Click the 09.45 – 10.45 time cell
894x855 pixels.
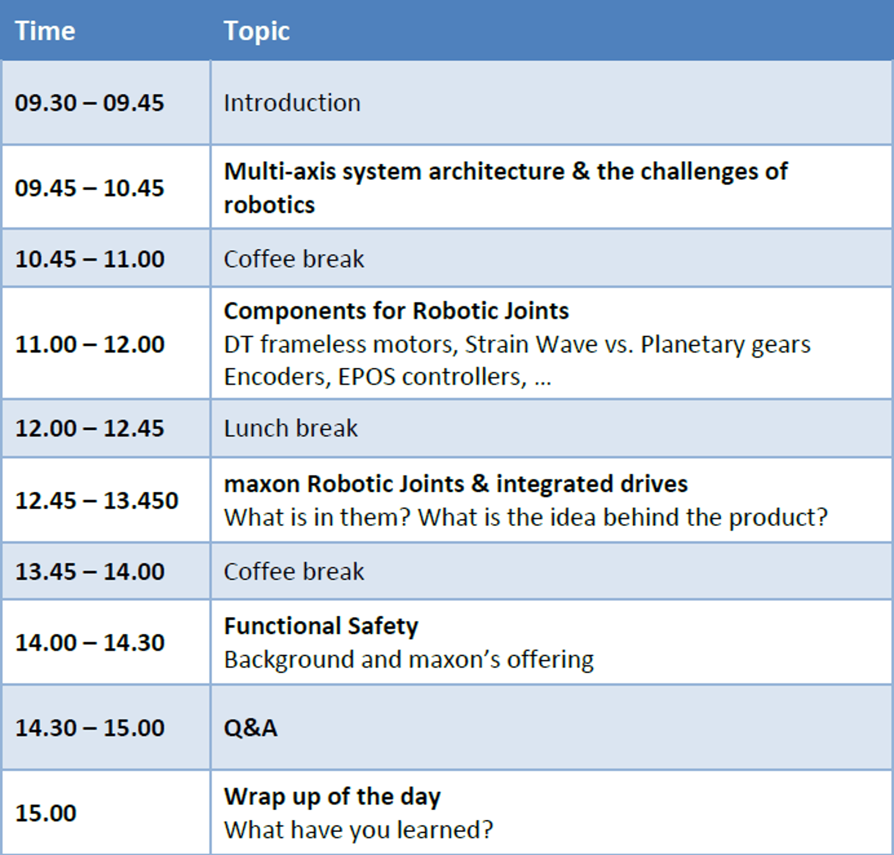coord(89,188)
